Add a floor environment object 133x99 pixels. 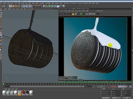click(58, 6)
